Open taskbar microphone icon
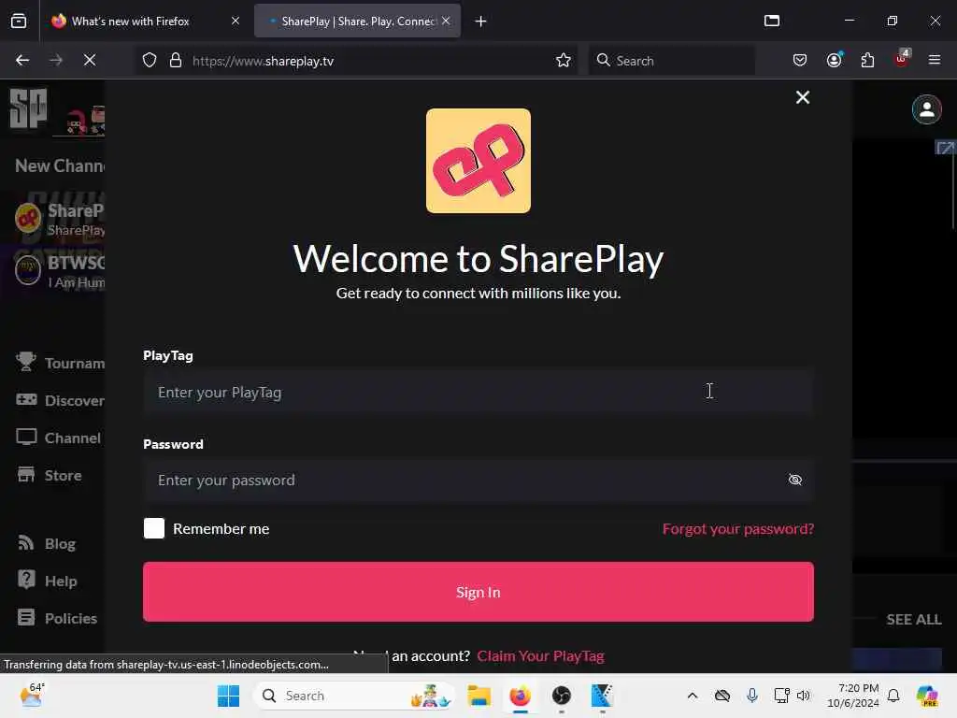The width and height of the screenshot is (957, 718). coord(752,696)
